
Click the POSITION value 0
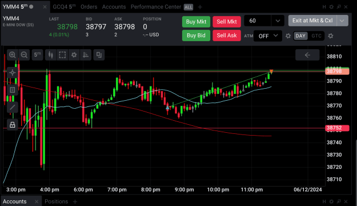coord(145,27)
